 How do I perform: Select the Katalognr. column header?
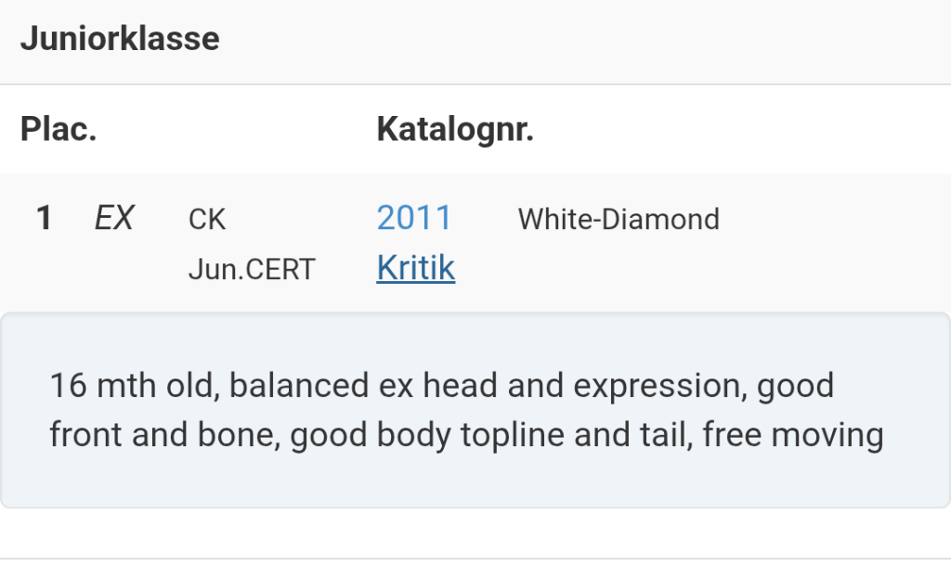pyautogui.click(x=455, y=130)
